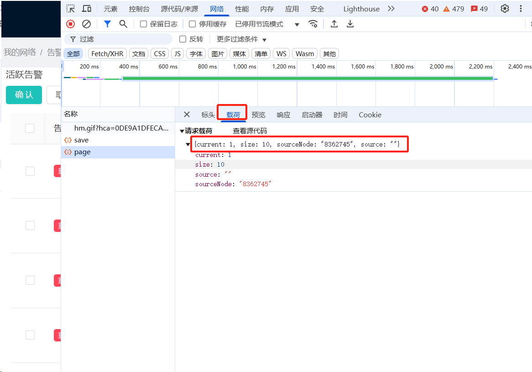
Task: Import HAR file with upload icon
Action: pyautogui.click(x=334, y=24)
